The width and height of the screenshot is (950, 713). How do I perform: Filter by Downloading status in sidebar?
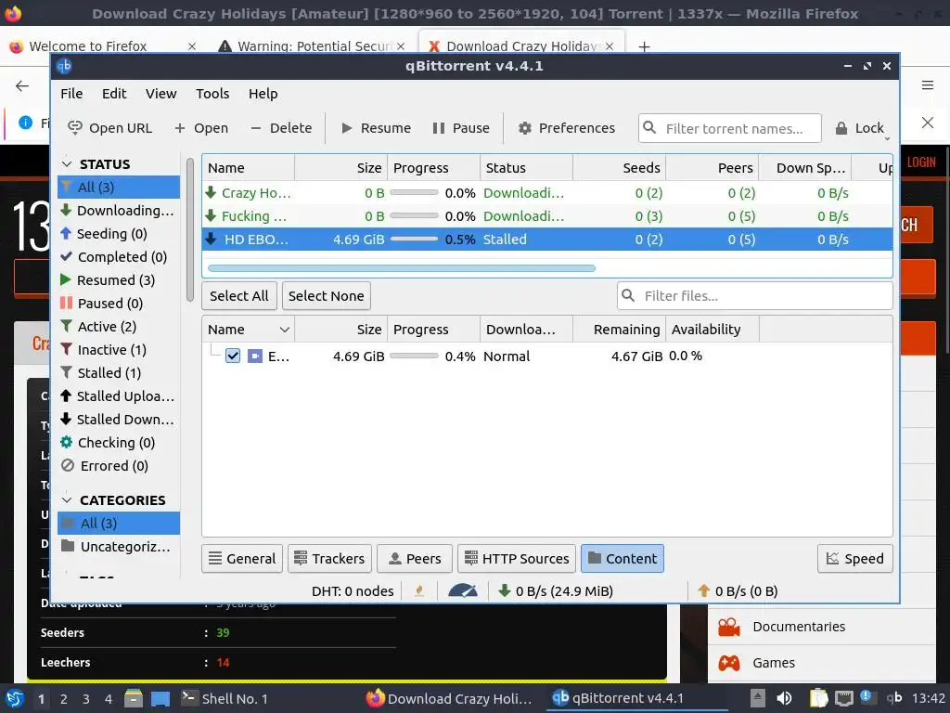pyautogui.click(x=119, y=211)
